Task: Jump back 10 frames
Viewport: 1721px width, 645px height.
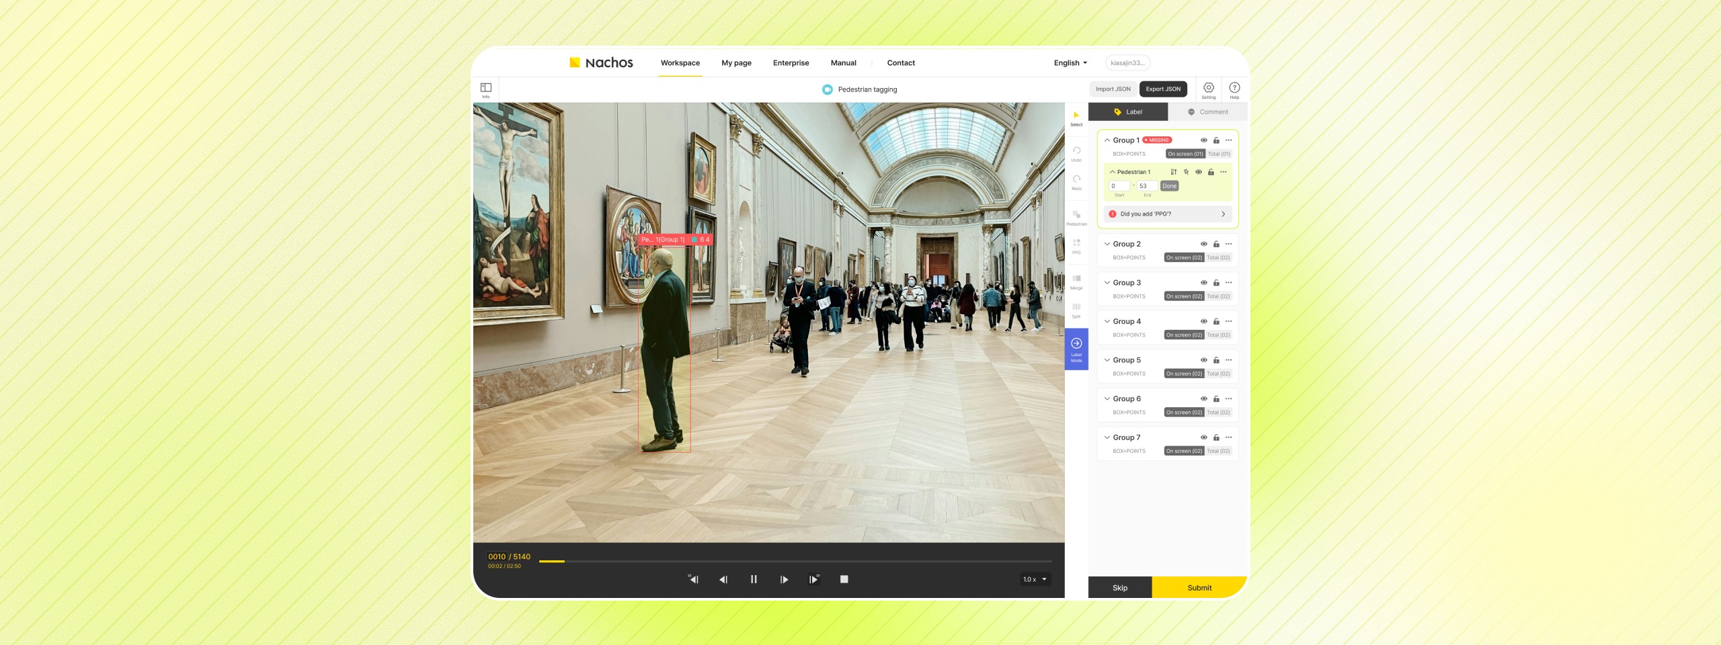Action: click(x=693, y=579)
